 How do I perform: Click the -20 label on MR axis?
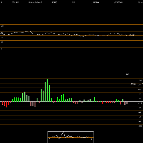(x=140, y=108)
